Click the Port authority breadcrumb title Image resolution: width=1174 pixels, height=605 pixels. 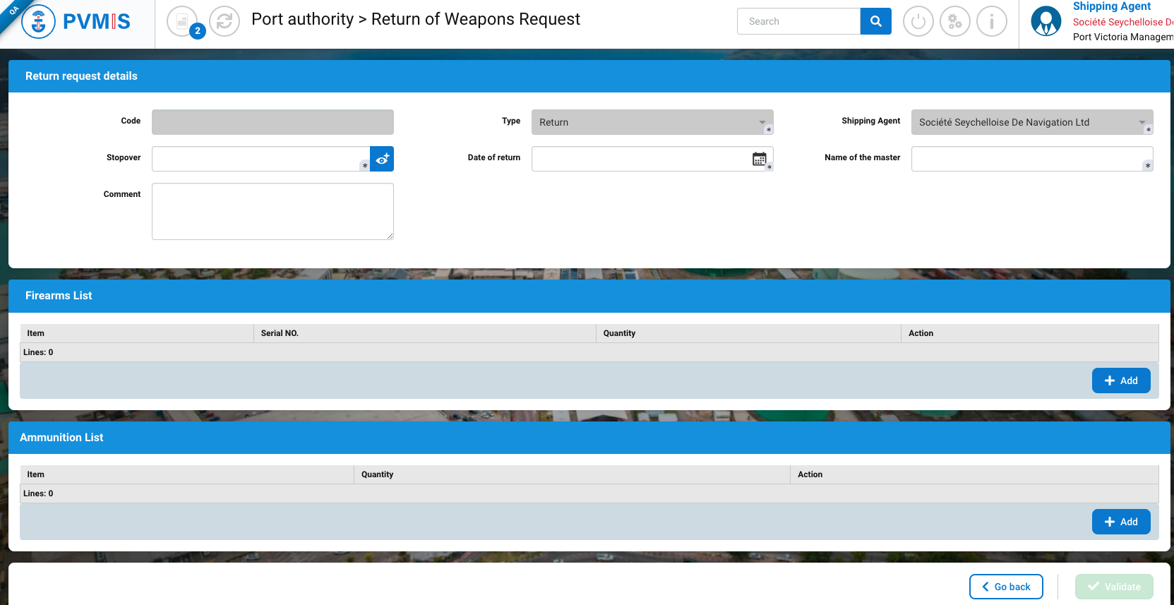click(302, 20)
